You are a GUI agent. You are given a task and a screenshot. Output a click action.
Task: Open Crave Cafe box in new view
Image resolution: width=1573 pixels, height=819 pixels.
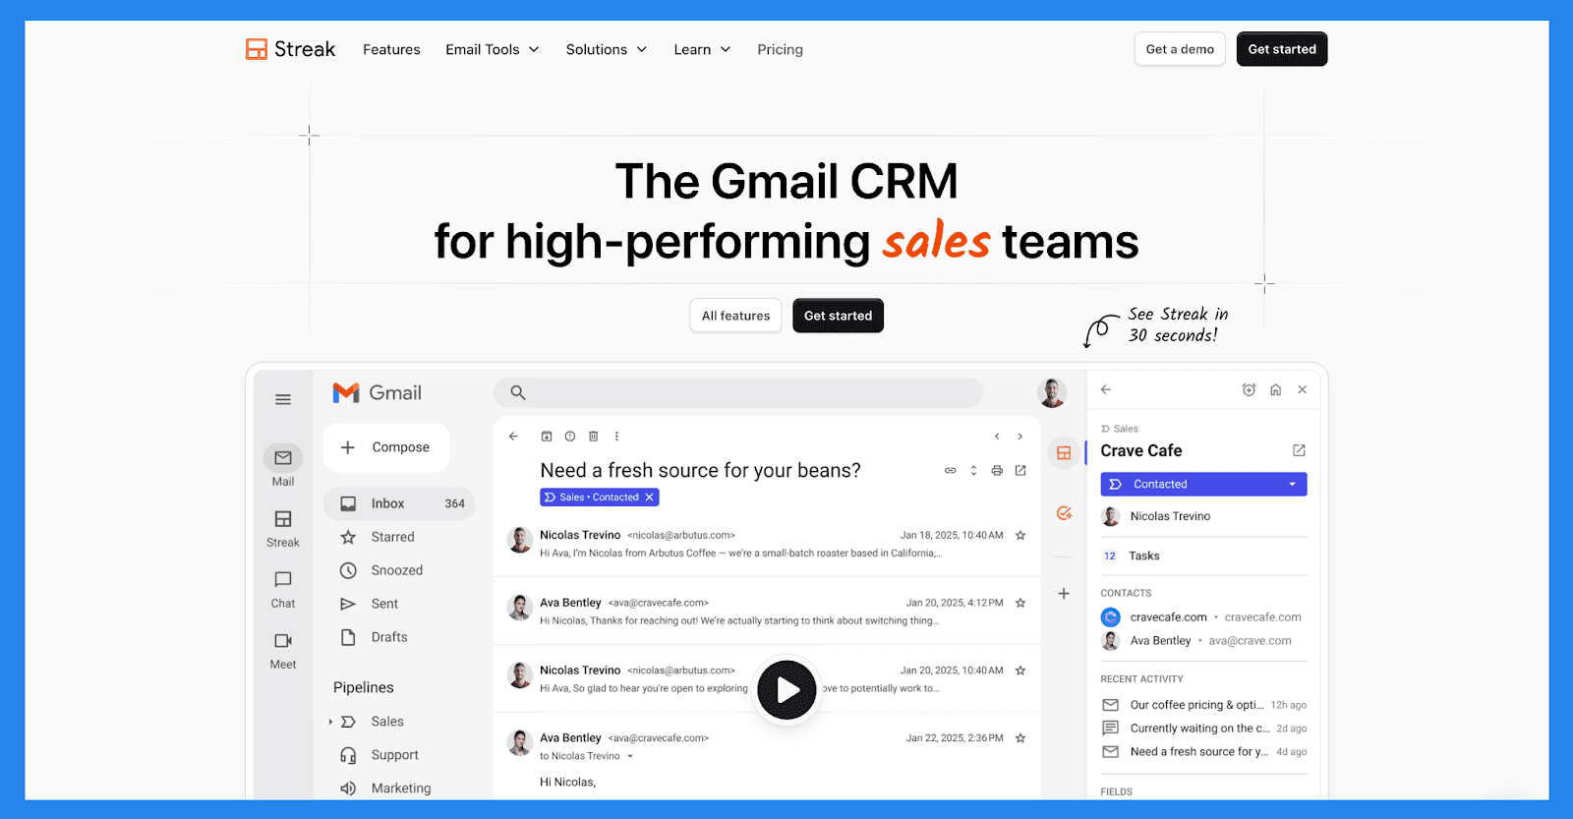1299,450
